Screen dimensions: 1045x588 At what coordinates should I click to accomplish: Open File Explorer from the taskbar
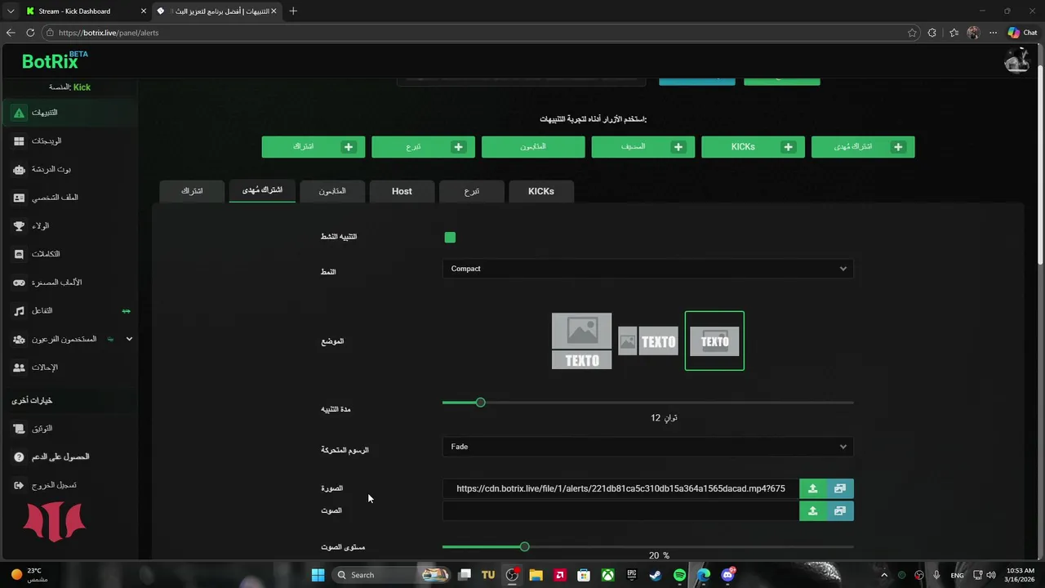pos(536,575)
